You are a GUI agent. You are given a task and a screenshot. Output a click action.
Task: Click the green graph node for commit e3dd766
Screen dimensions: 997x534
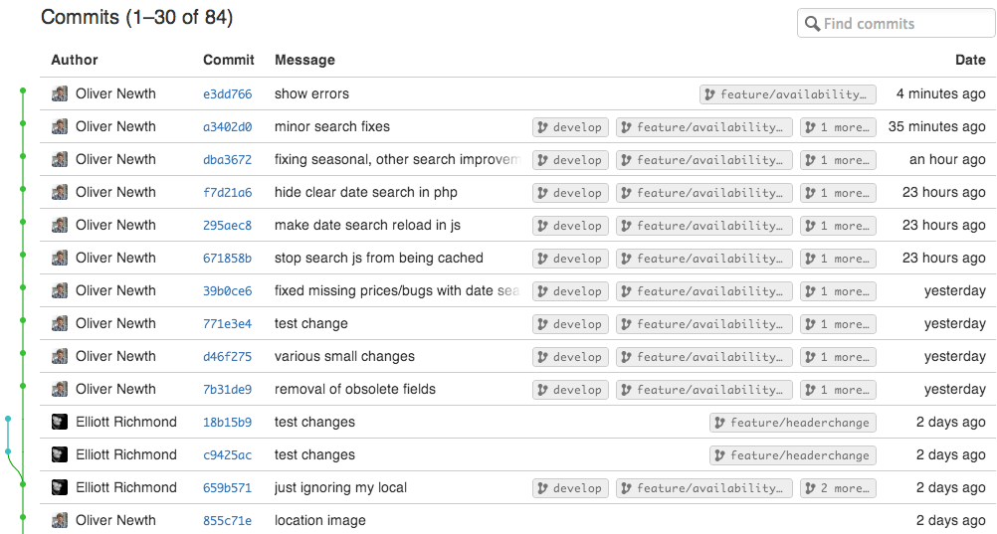[23, 91]
